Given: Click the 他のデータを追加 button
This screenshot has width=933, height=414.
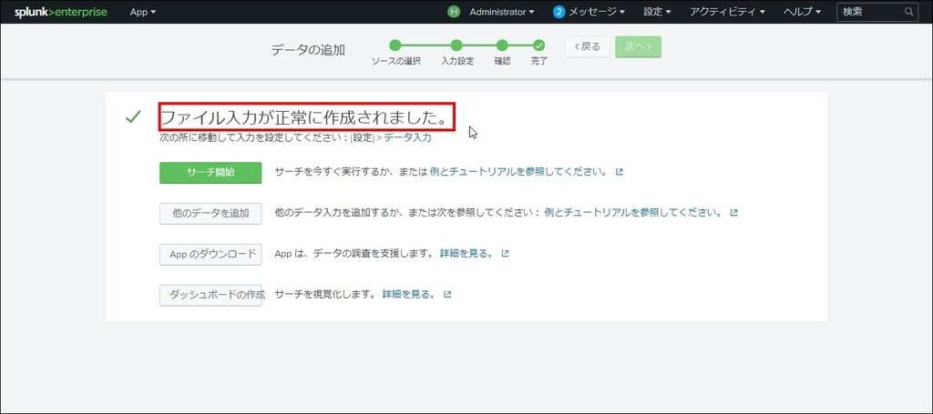Looking at the screenshot, I should 210,213.
